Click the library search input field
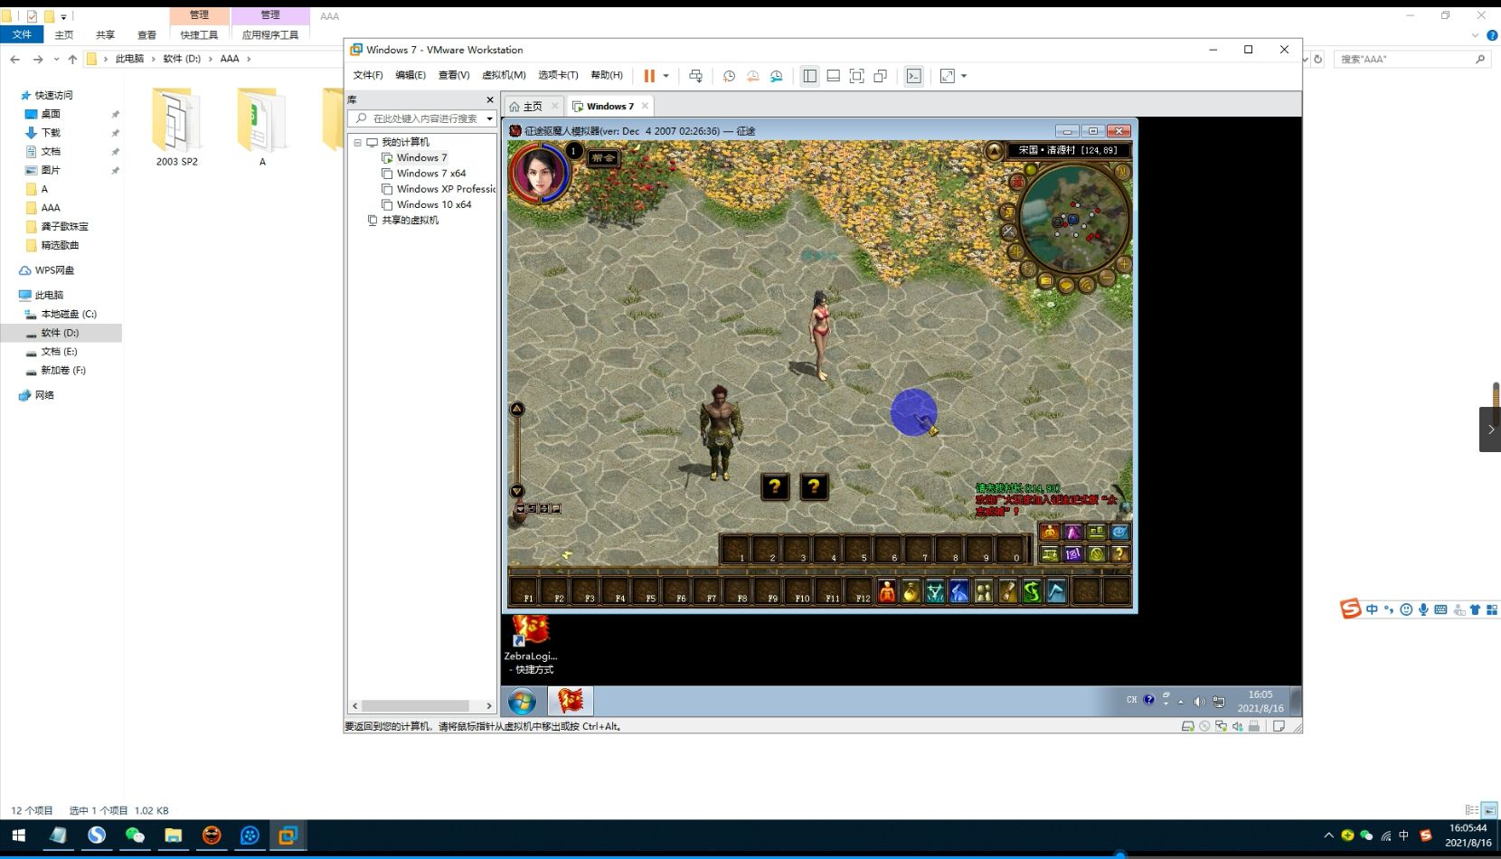Screen dimensions: 1501x859 coord(424,118)
